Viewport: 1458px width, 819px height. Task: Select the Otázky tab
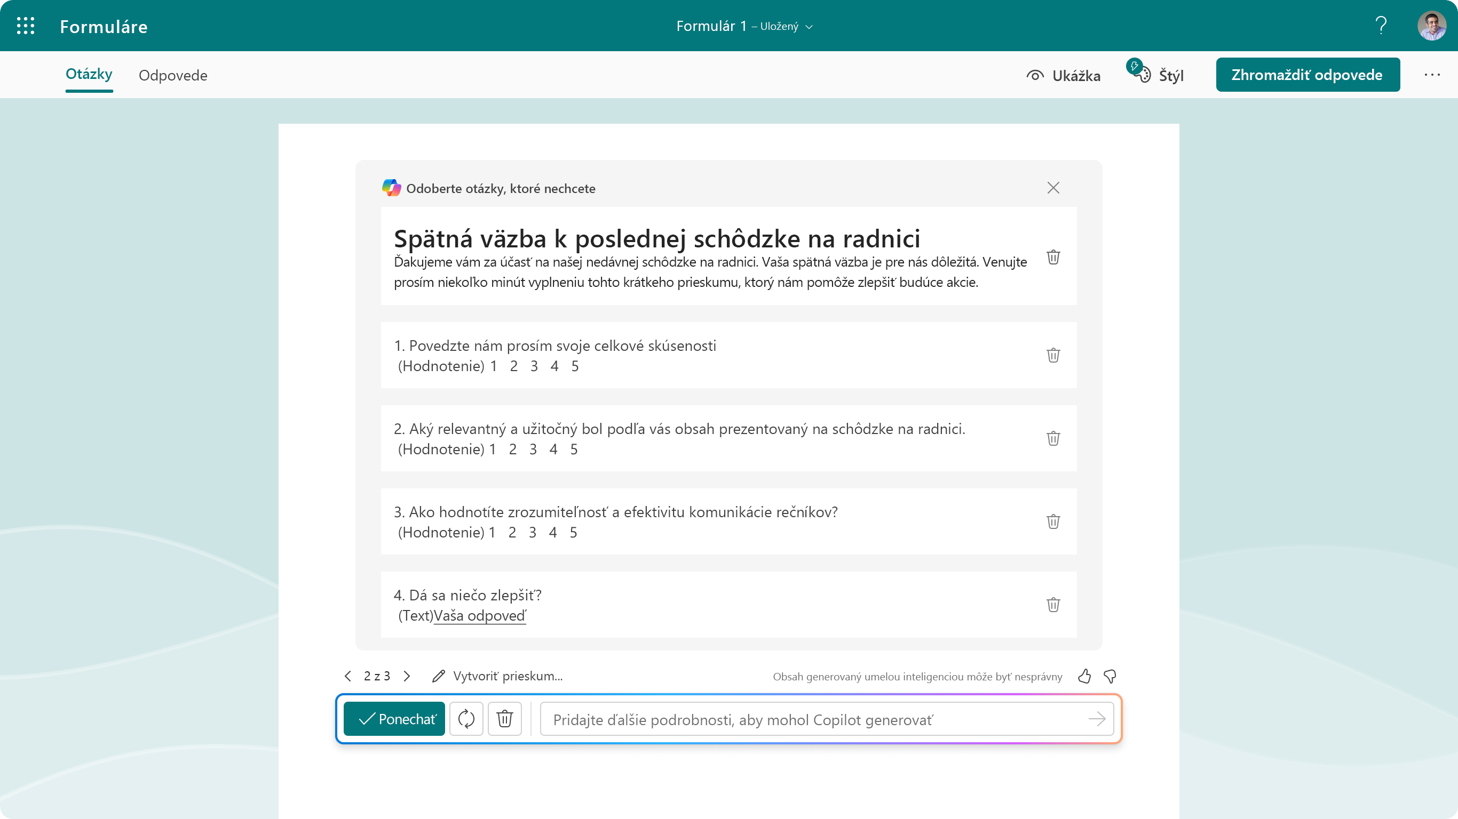coord(89,74)
